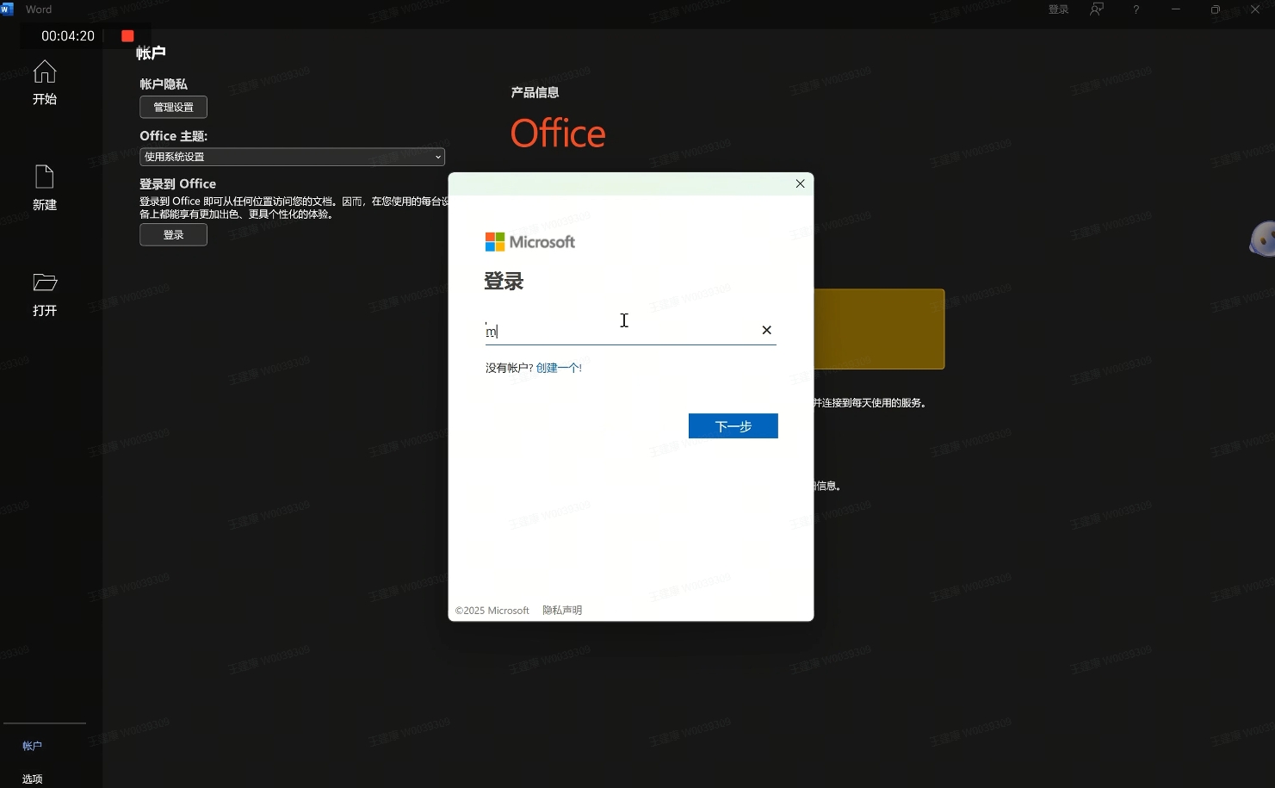Clear the email field with X icon
This screenshot has height=788, width=1275.
[766, 330]
